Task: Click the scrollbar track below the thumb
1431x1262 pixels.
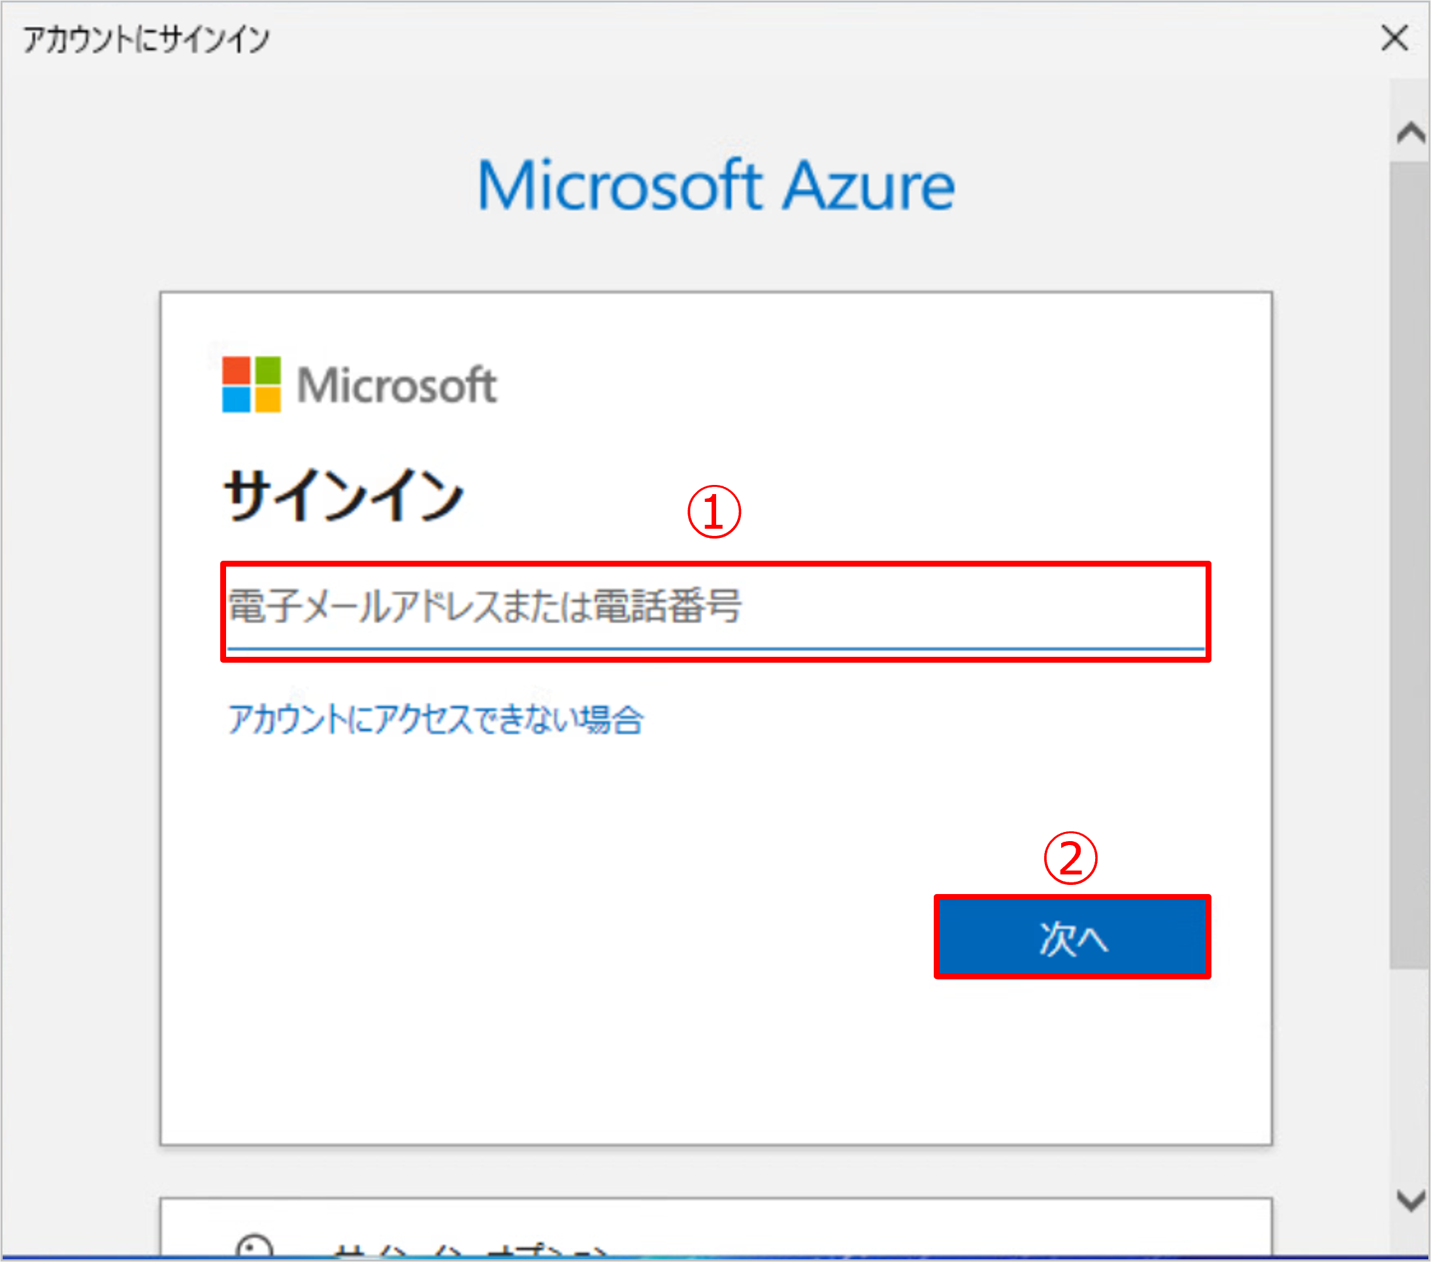Action: coord(1410,1072)
